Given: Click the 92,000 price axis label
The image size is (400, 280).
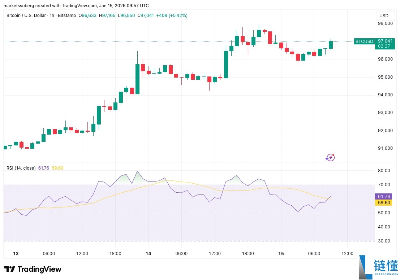Looking at the screenshot, I should [x=385, y=131].
